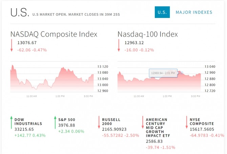This screenshot has height=154, width=227.
Task: Select the U.S. tab button
Action: (162, 12)
